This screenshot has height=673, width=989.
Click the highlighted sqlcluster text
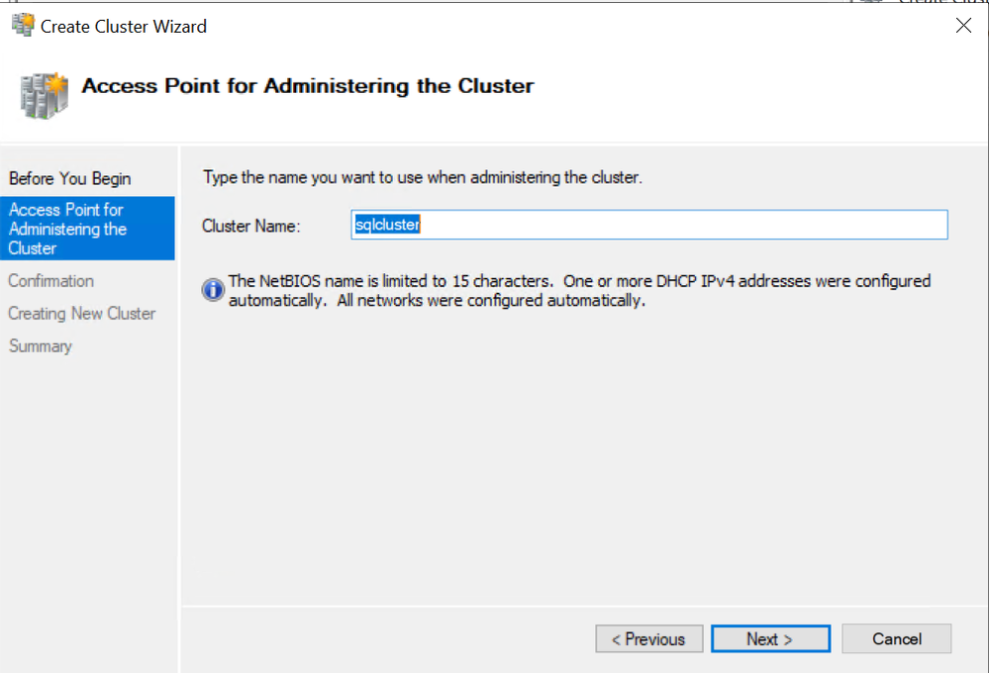click(387, 225)
